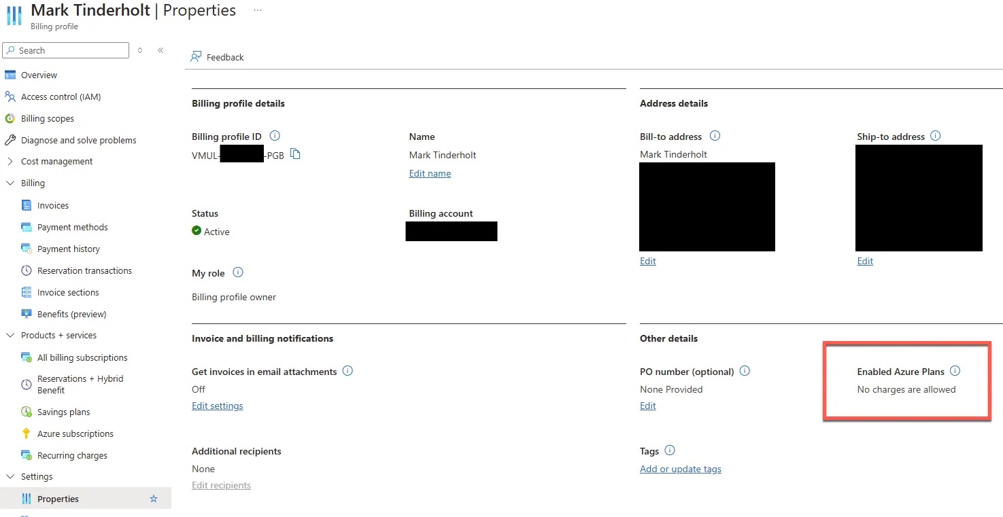This screenshot has height=517, width=1003.
Task: Click the "None Provided" PO number value
Action: click(x=671, y=389)
